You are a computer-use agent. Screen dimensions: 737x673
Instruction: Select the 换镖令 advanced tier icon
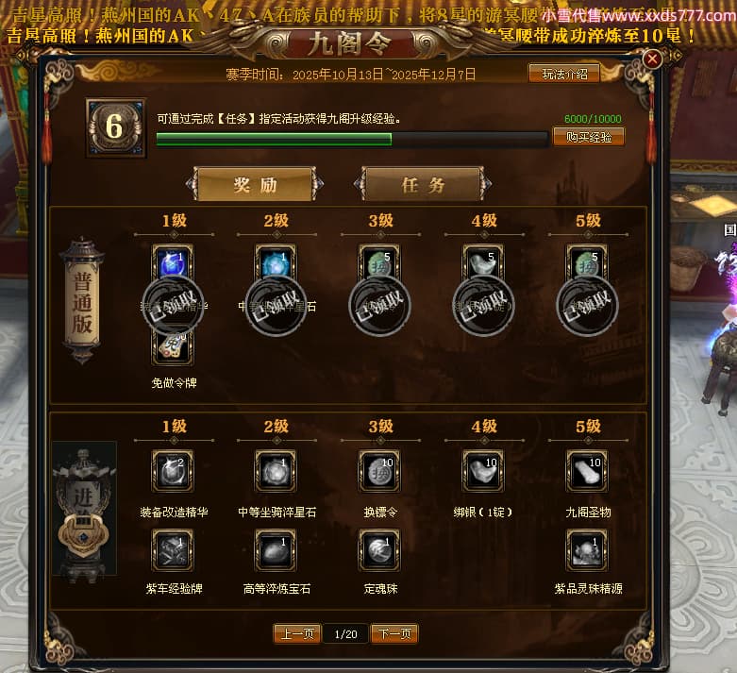point(379,471)
